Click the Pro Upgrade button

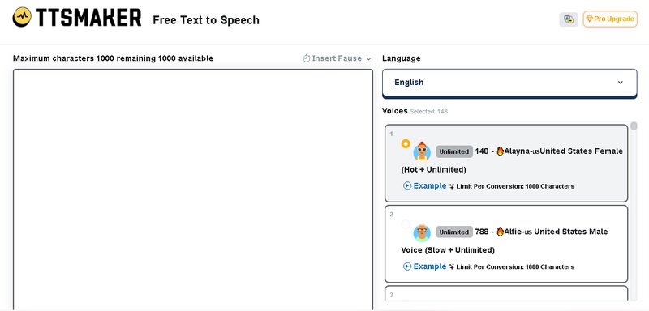pos(610,19)
